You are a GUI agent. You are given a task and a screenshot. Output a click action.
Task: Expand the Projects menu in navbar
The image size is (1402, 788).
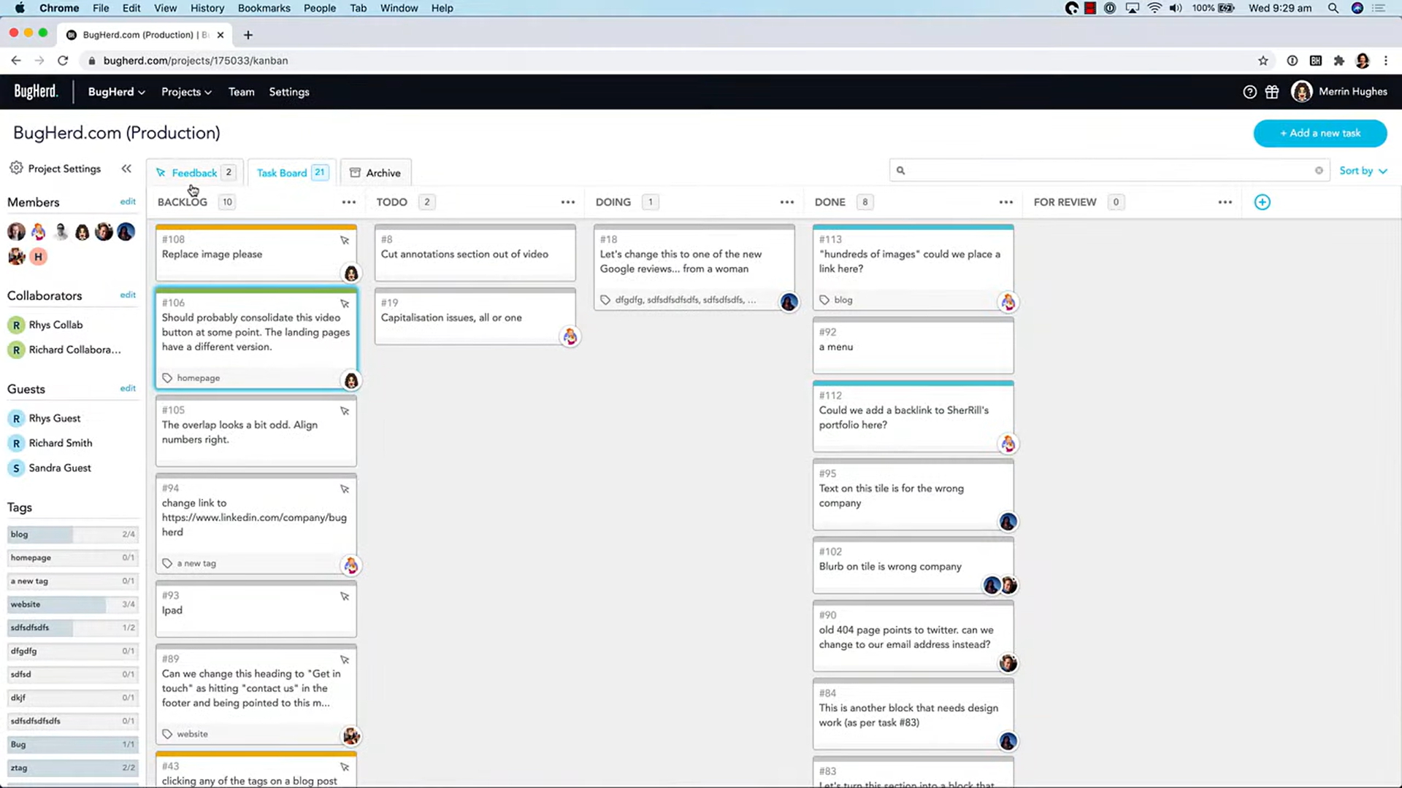tap(186, 92)
